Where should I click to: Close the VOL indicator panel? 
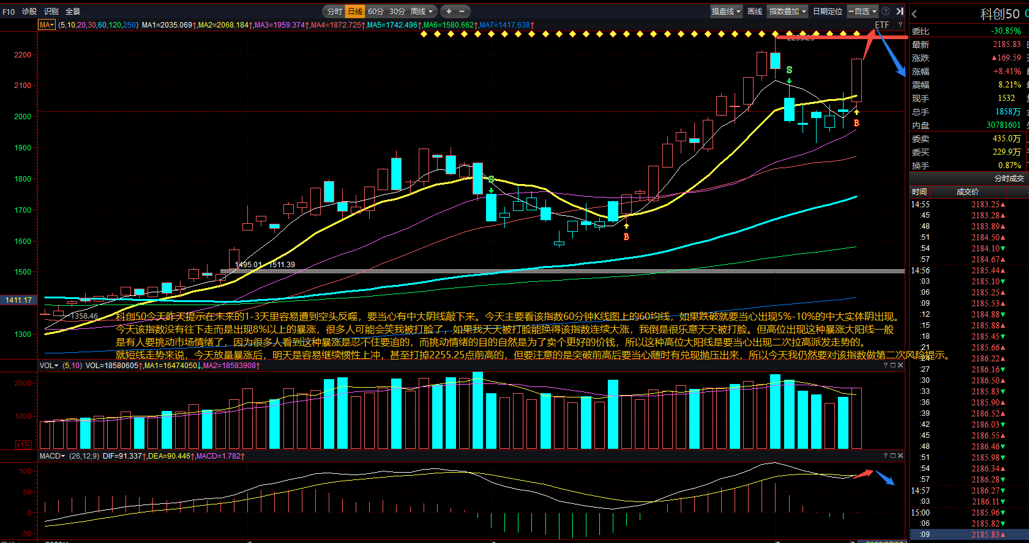click(900, 365)
